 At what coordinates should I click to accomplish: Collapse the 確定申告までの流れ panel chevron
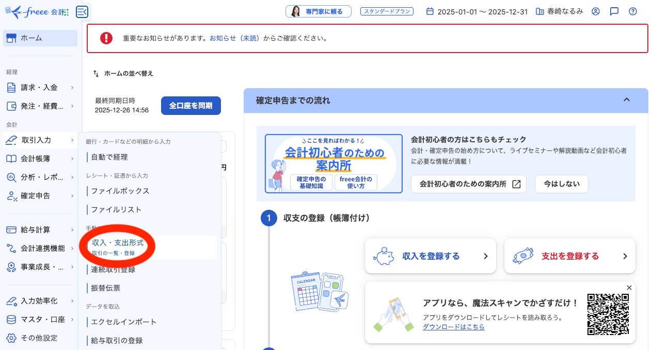(627, 100)
